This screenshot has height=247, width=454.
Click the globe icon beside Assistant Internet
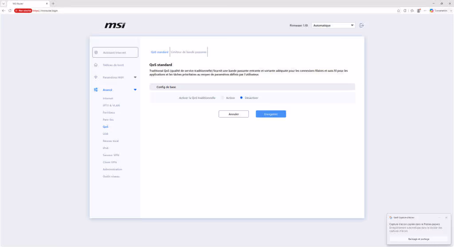tap(96, 52)
